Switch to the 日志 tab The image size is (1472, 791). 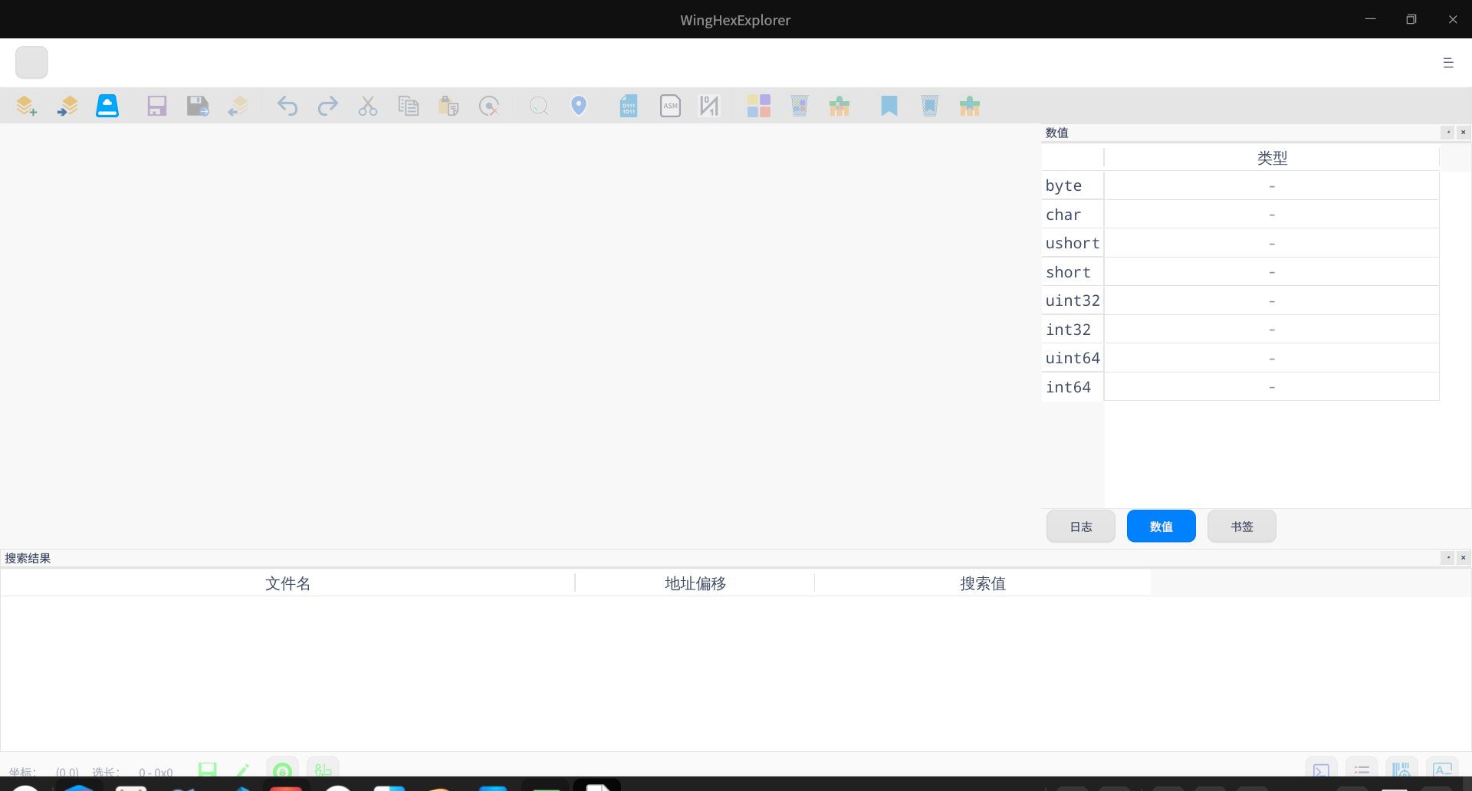tap(1080, 526)
